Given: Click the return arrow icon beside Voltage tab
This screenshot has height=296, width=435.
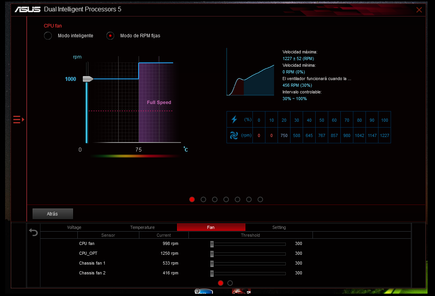Looking at the screenshot, I should pos(33,232).
